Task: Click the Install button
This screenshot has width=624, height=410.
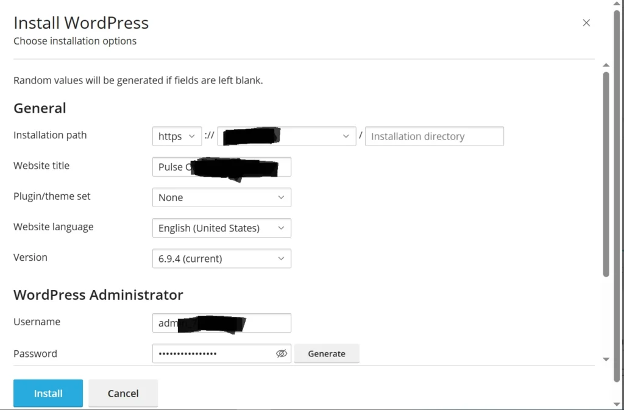Action: point(48,394)
